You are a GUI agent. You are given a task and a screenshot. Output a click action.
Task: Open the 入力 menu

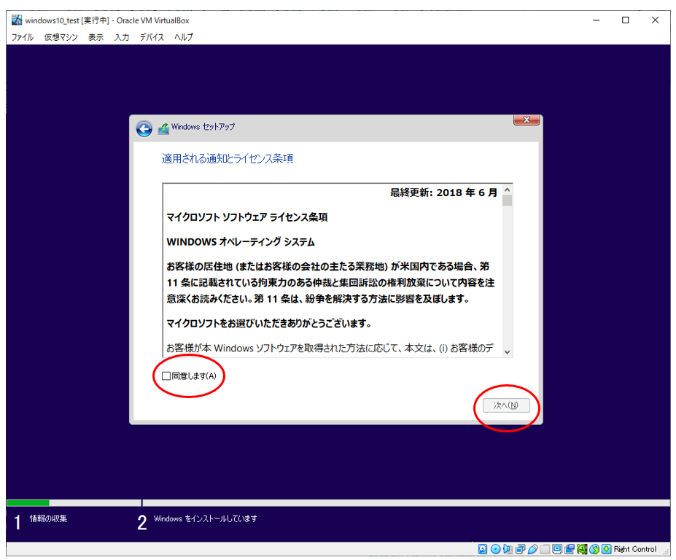coord(122,37)
